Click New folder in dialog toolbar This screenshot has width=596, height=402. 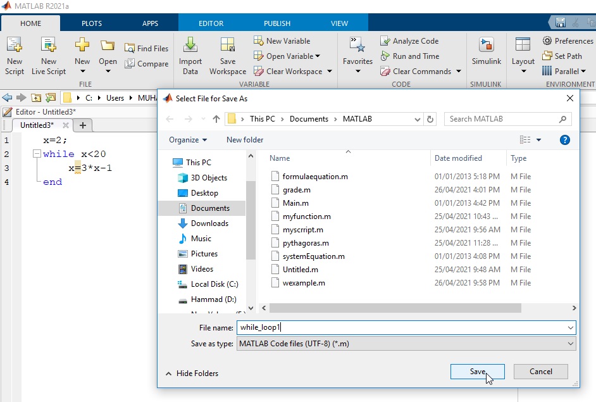click(245, 140)
